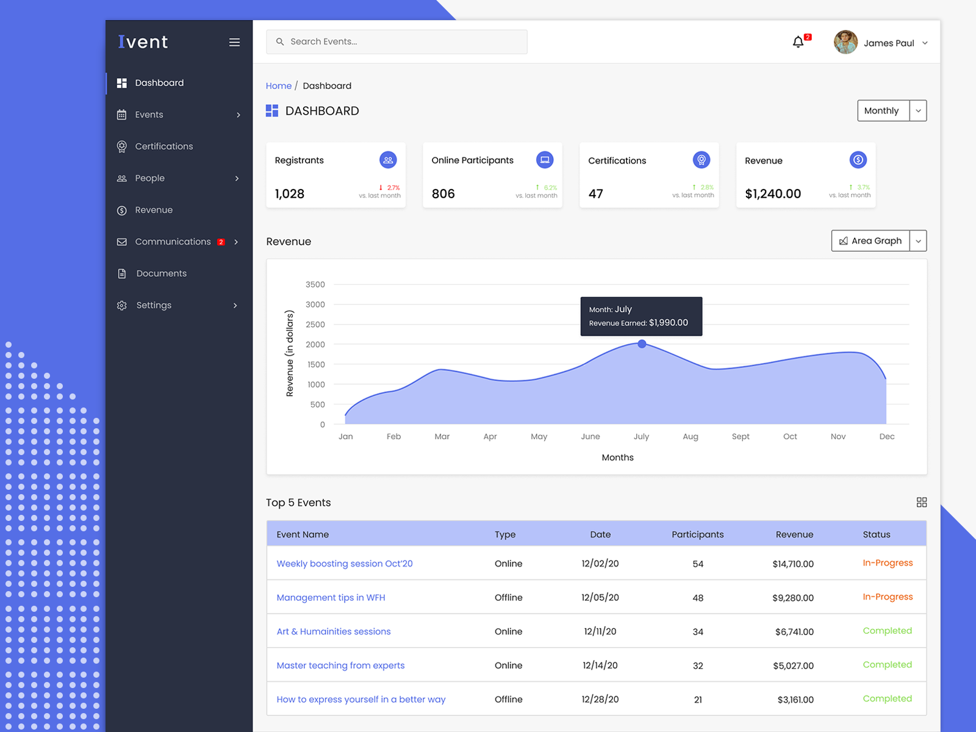976x732 pixels.
Task: Click inside the Search Events field
Action: click(396, 41)
